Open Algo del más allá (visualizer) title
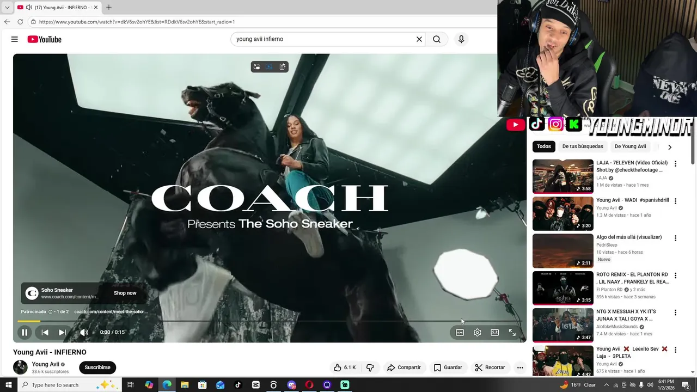This screenshot has width=697, height=392. coord(629,237)
